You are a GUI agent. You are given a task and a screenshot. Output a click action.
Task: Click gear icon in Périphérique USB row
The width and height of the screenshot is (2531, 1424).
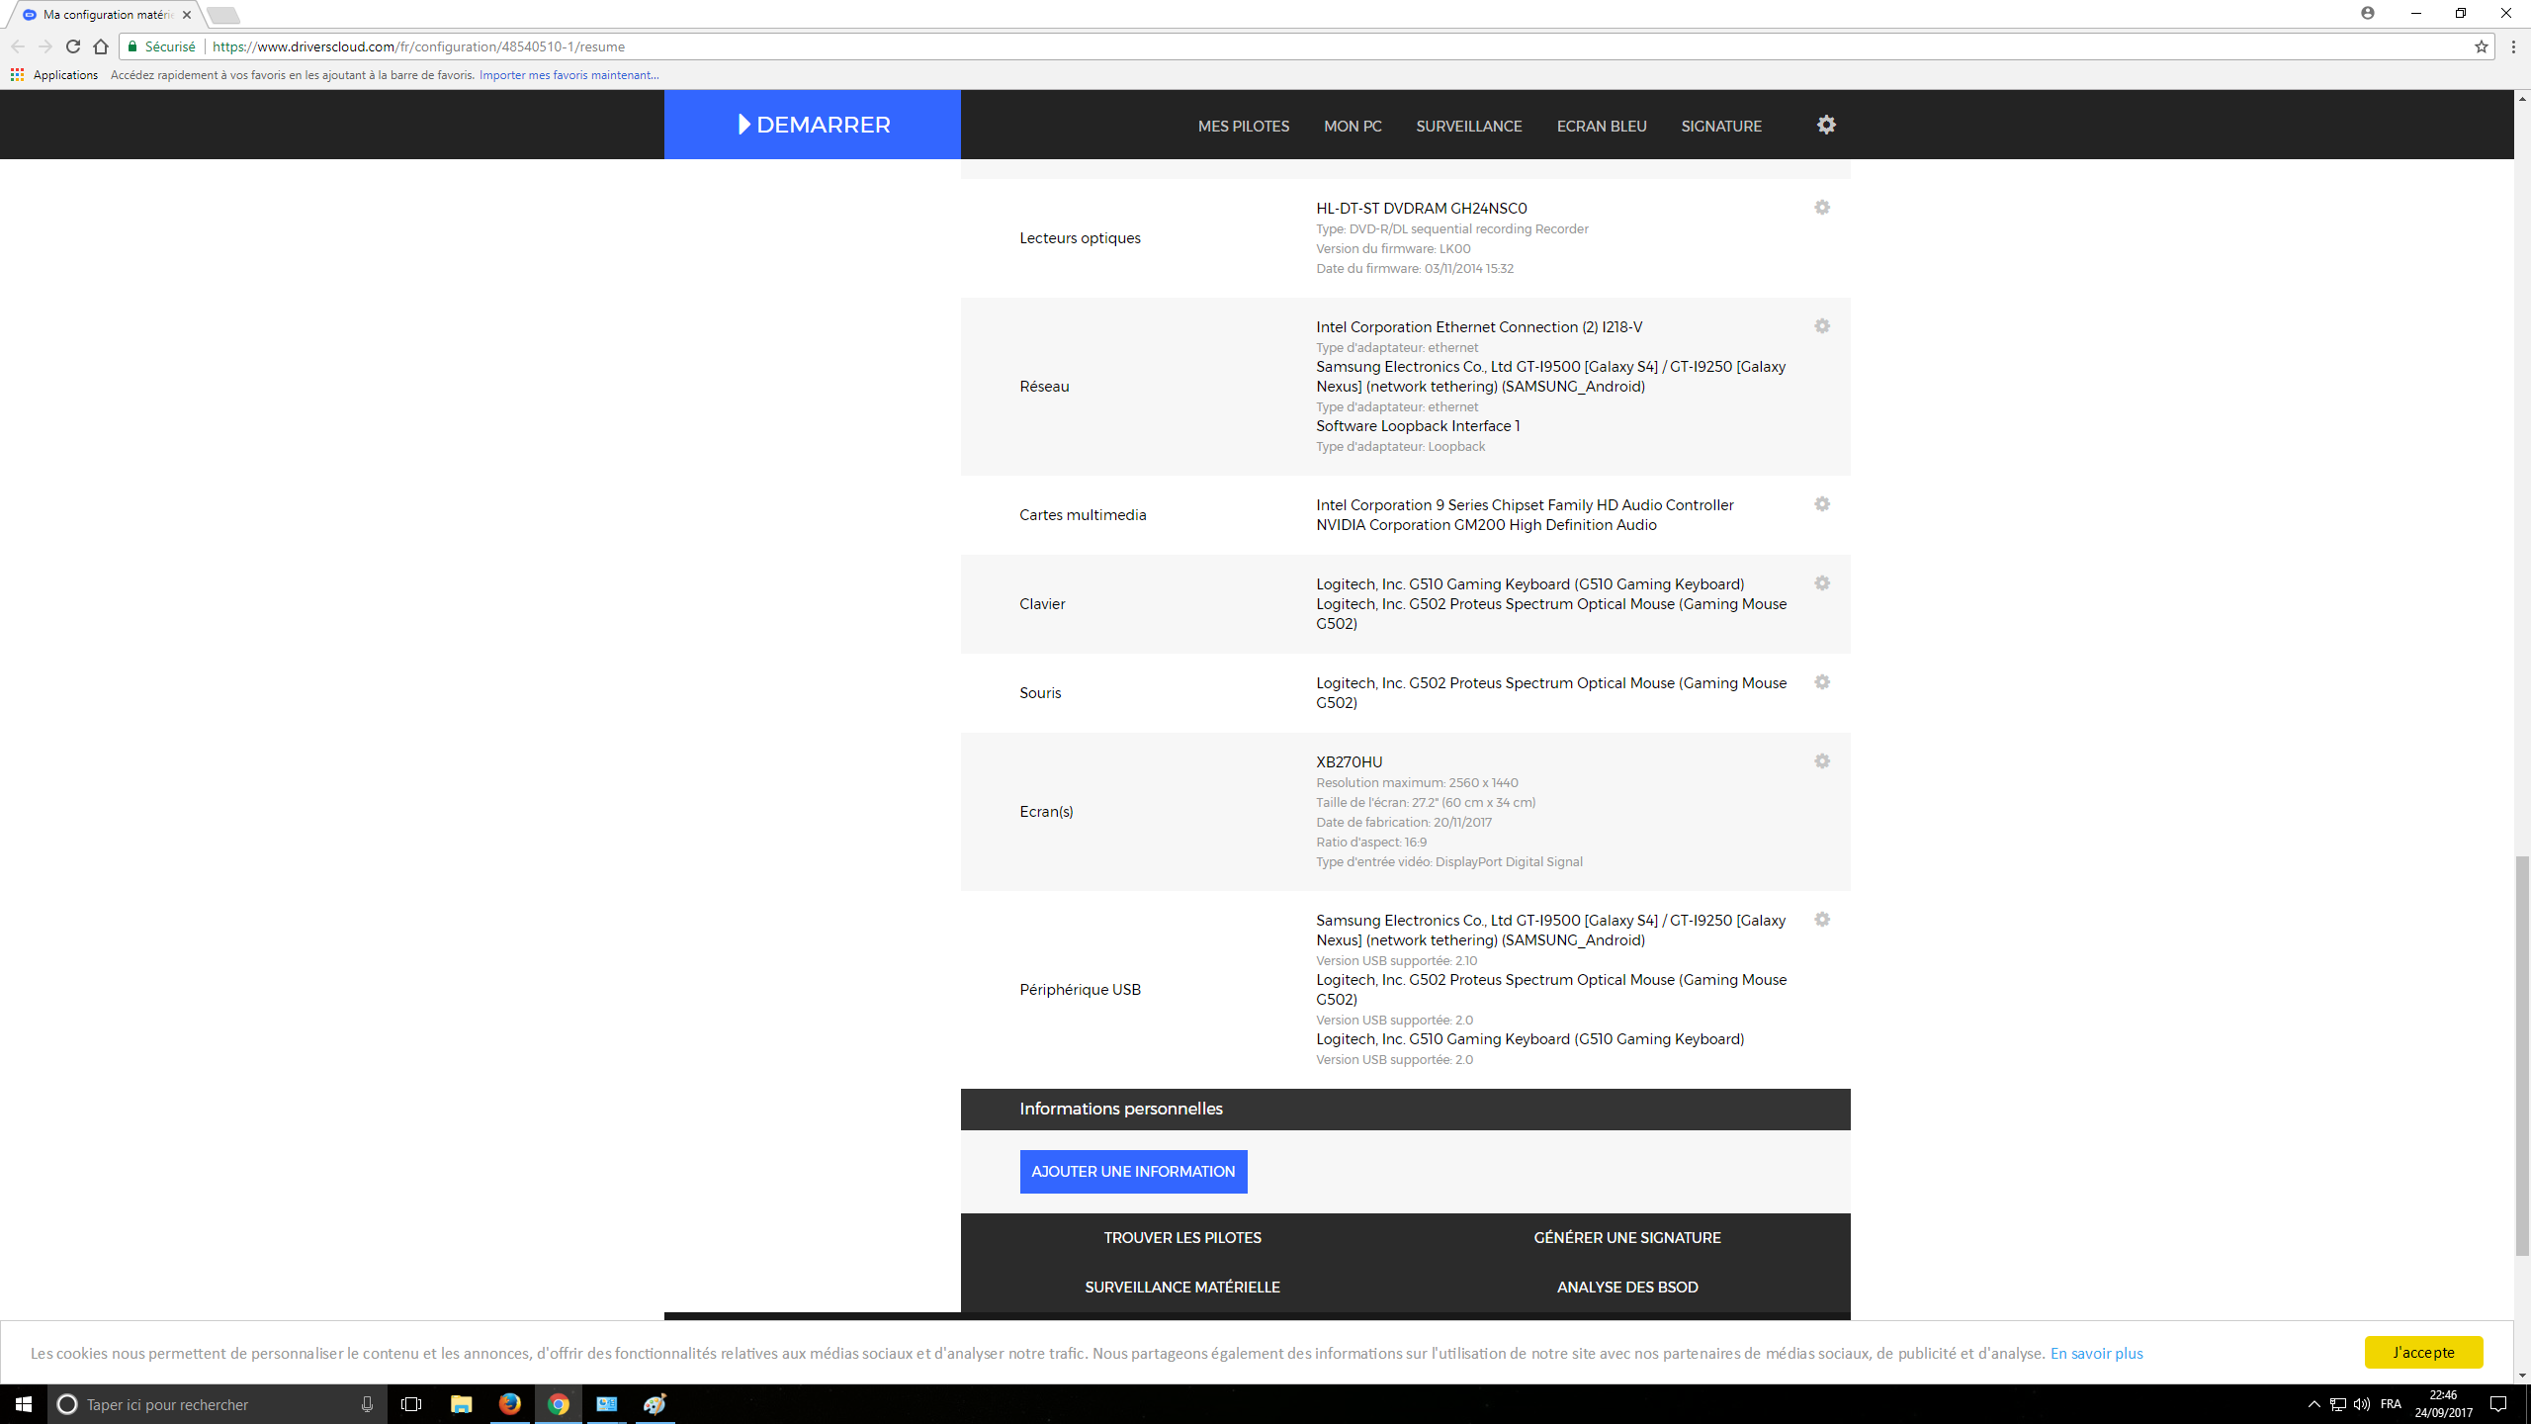[x=1822, y=920]
